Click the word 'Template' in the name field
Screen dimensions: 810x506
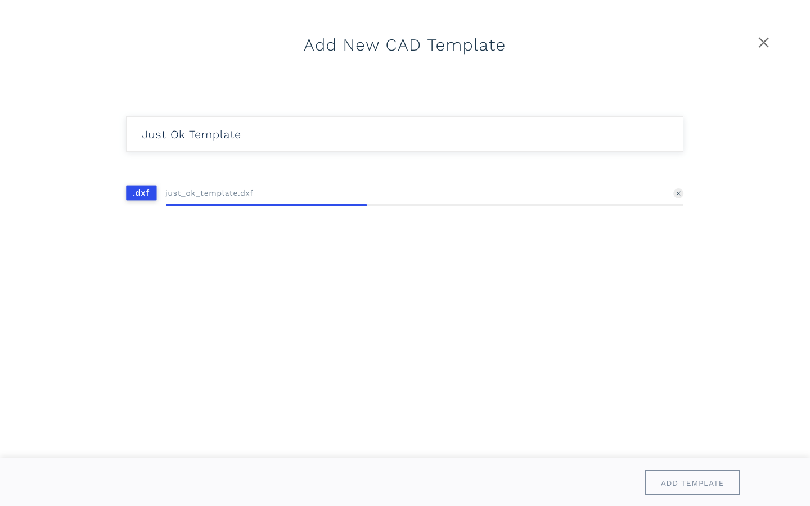tap(215, 135)
